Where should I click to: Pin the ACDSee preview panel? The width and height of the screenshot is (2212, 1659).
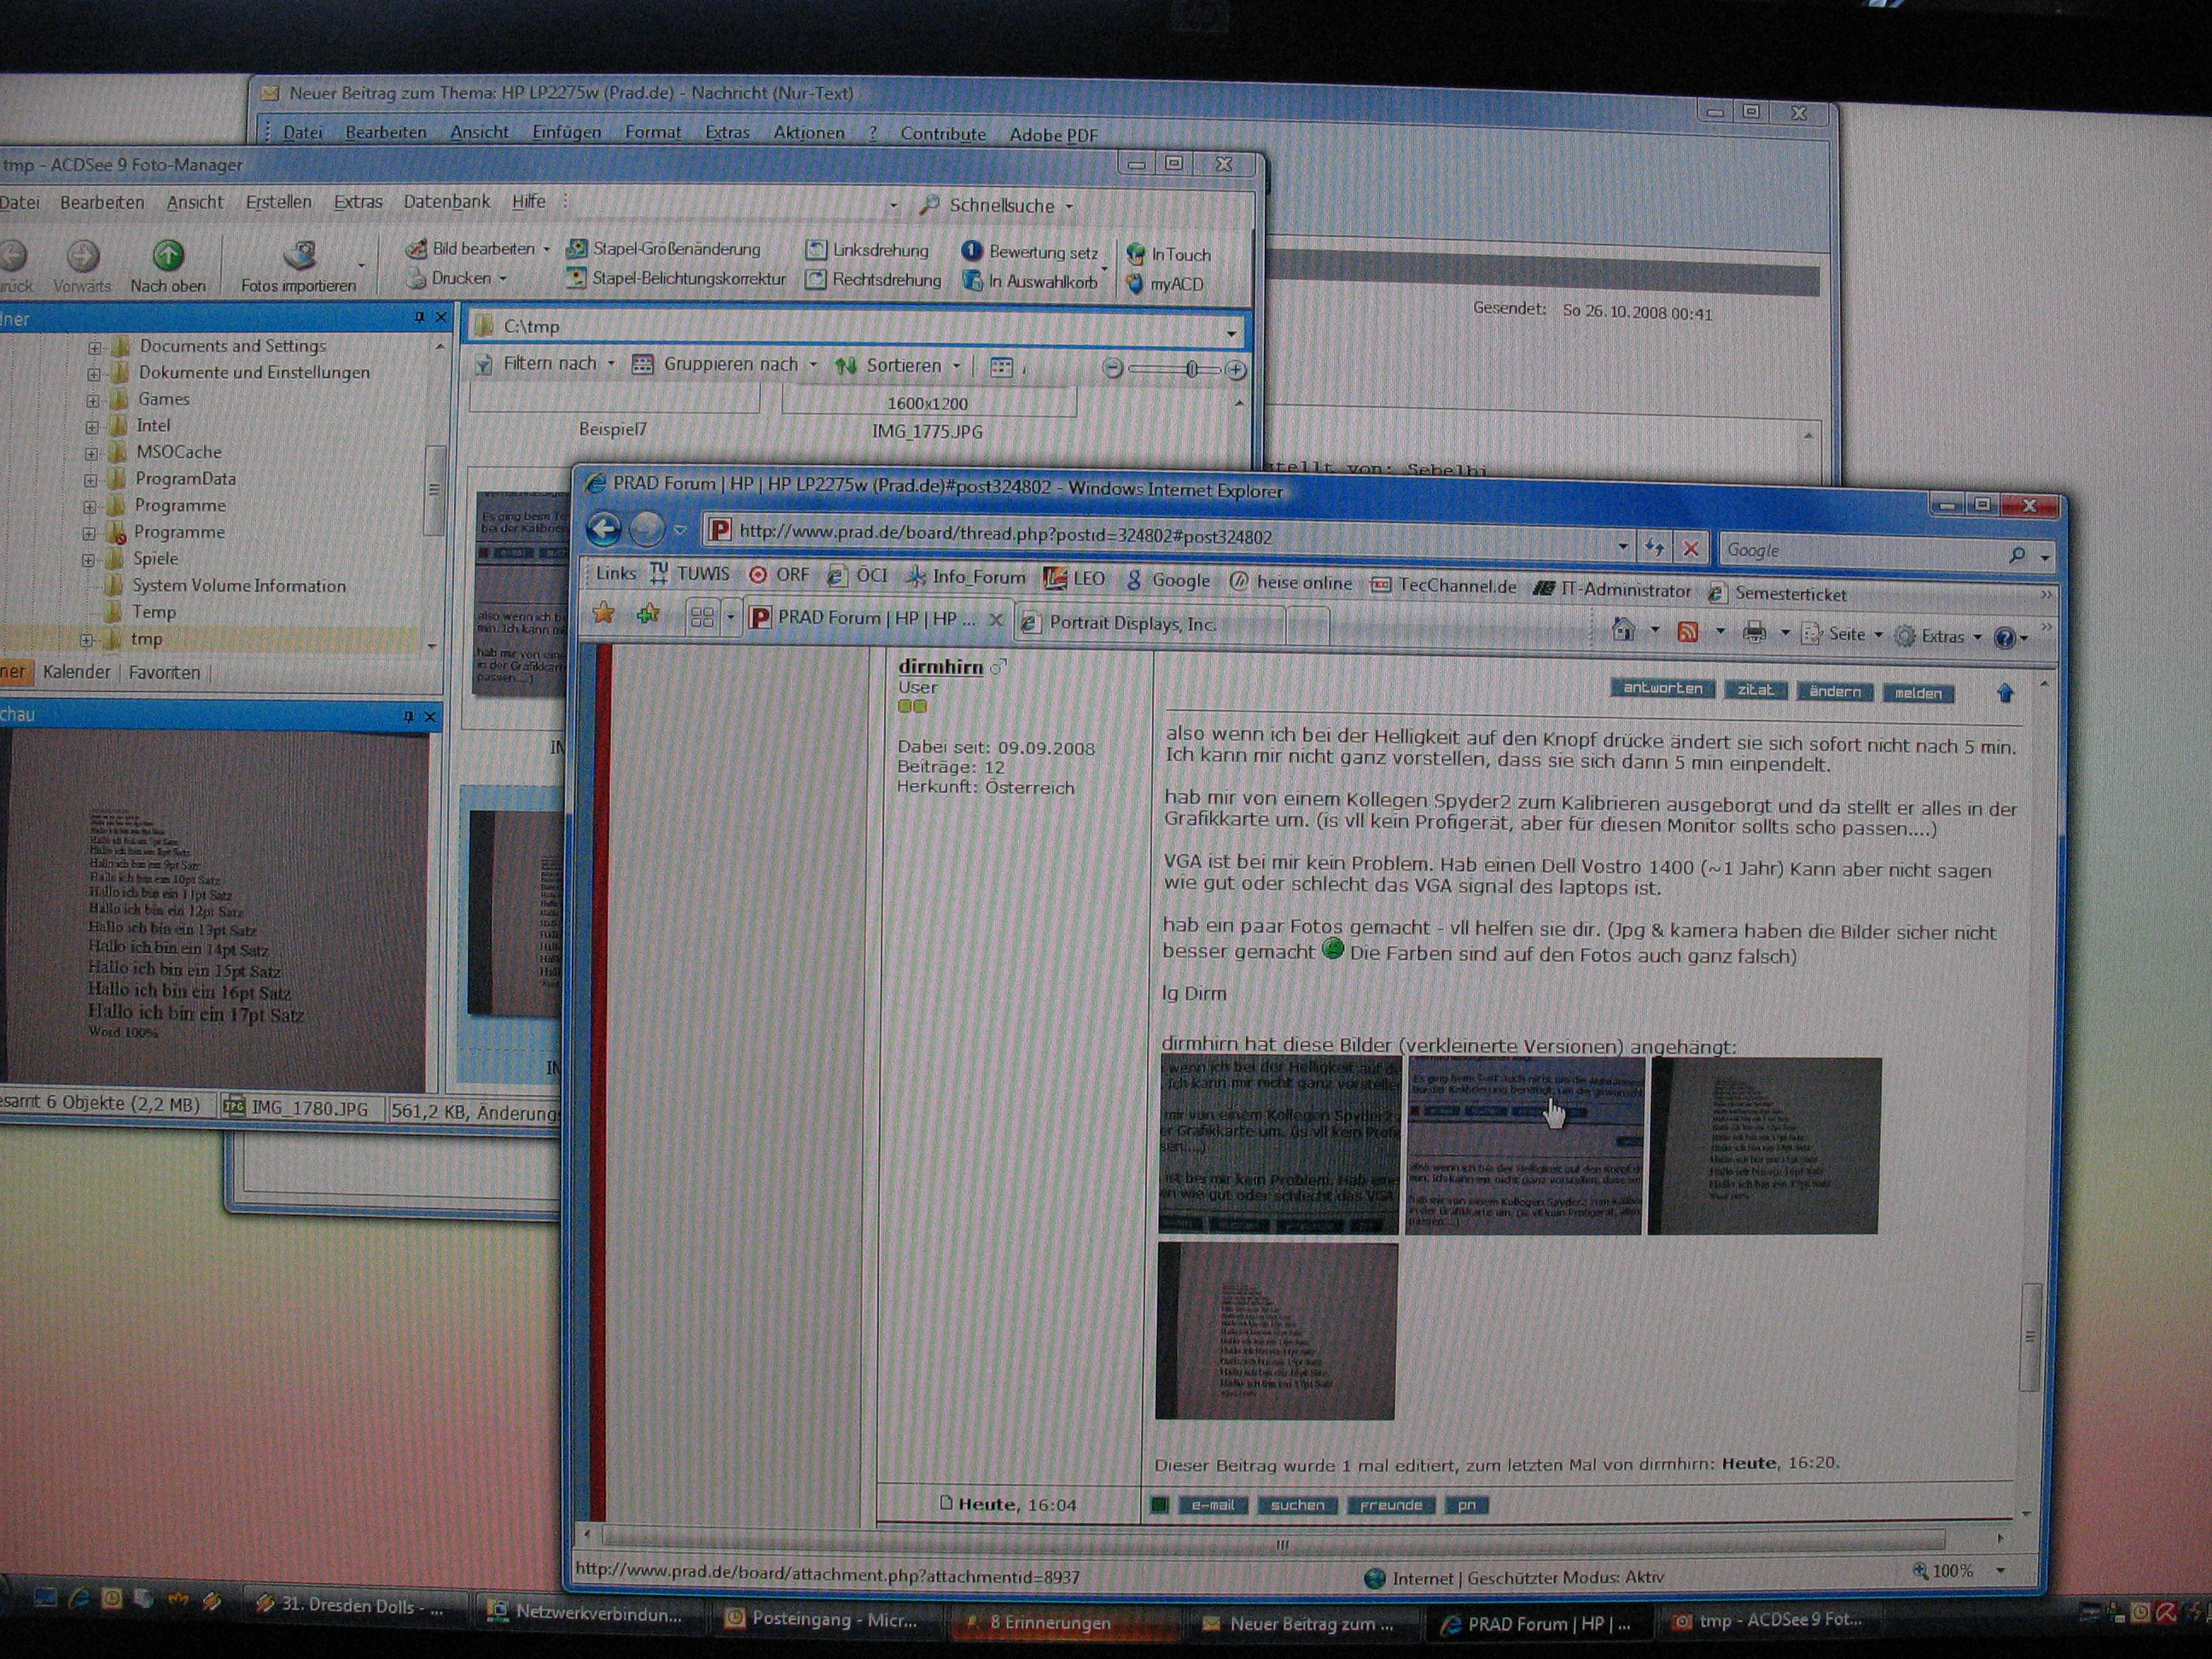(x=408, y=716)
